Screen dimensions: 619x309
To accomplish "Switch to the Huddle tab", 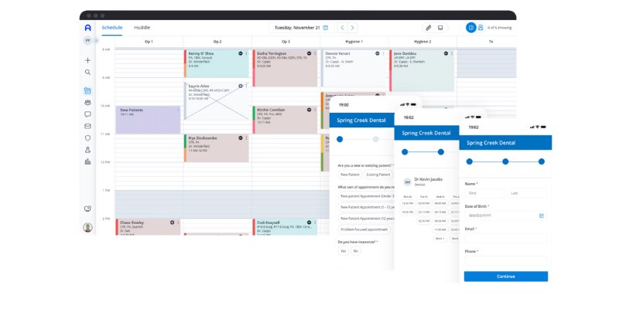I will click(x=142, y=27).
